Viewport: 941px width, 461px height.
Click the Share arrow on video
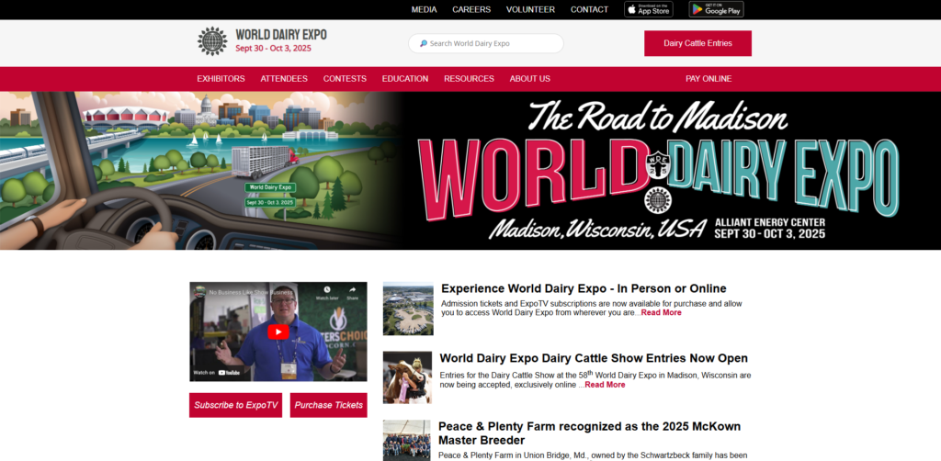click(x=352, y=290)
